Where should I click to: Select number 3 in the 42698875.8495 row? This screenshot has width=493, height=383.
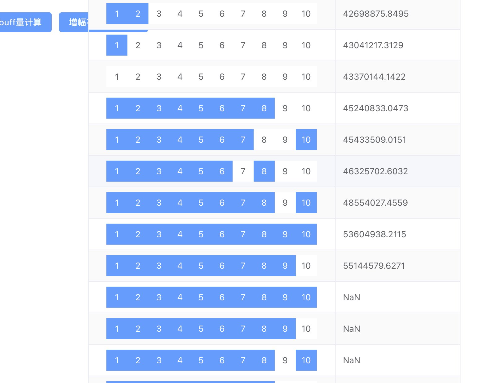(159, 14)
